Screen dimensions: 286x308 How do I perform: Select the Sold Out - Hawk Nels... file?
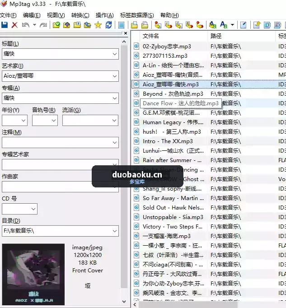pyautogui.click(x=173, y=208)
